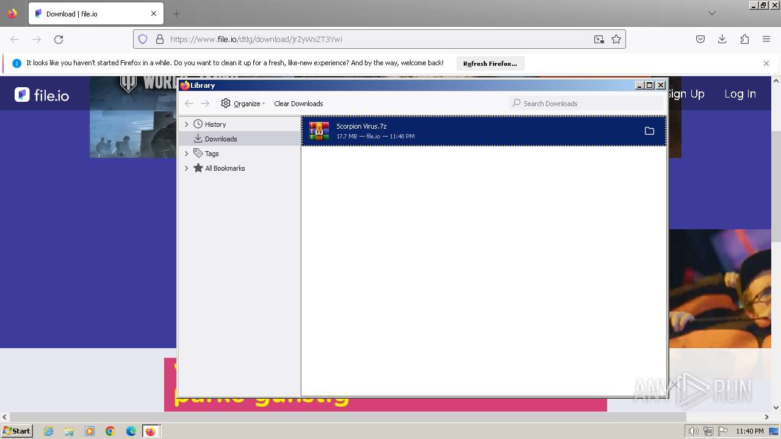This screenshot has height=439, width=781.
Task: Go forward in Library window
Action: coord(205,104)
